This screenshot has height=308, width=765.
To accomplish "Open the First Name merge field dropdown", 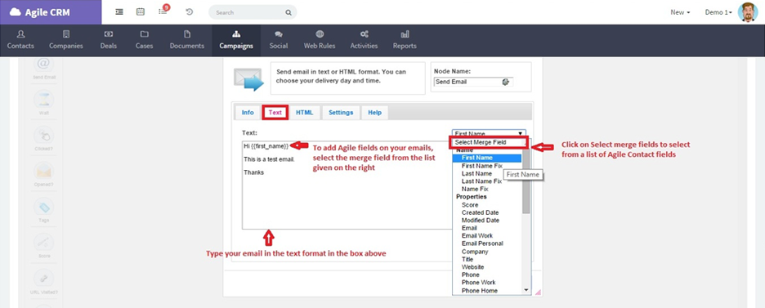I will 489,133.
